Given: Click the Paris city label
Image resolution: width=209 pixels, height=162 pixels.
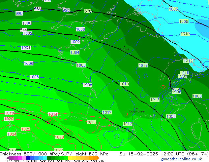Looking at the screenshot, I should [125, 49].
